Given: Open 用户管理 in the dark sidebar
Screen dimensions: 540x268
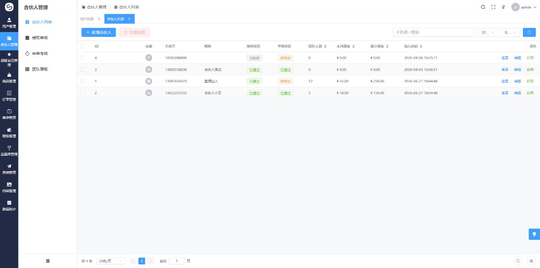Looking at the screenshot, I should coord(9,23).
